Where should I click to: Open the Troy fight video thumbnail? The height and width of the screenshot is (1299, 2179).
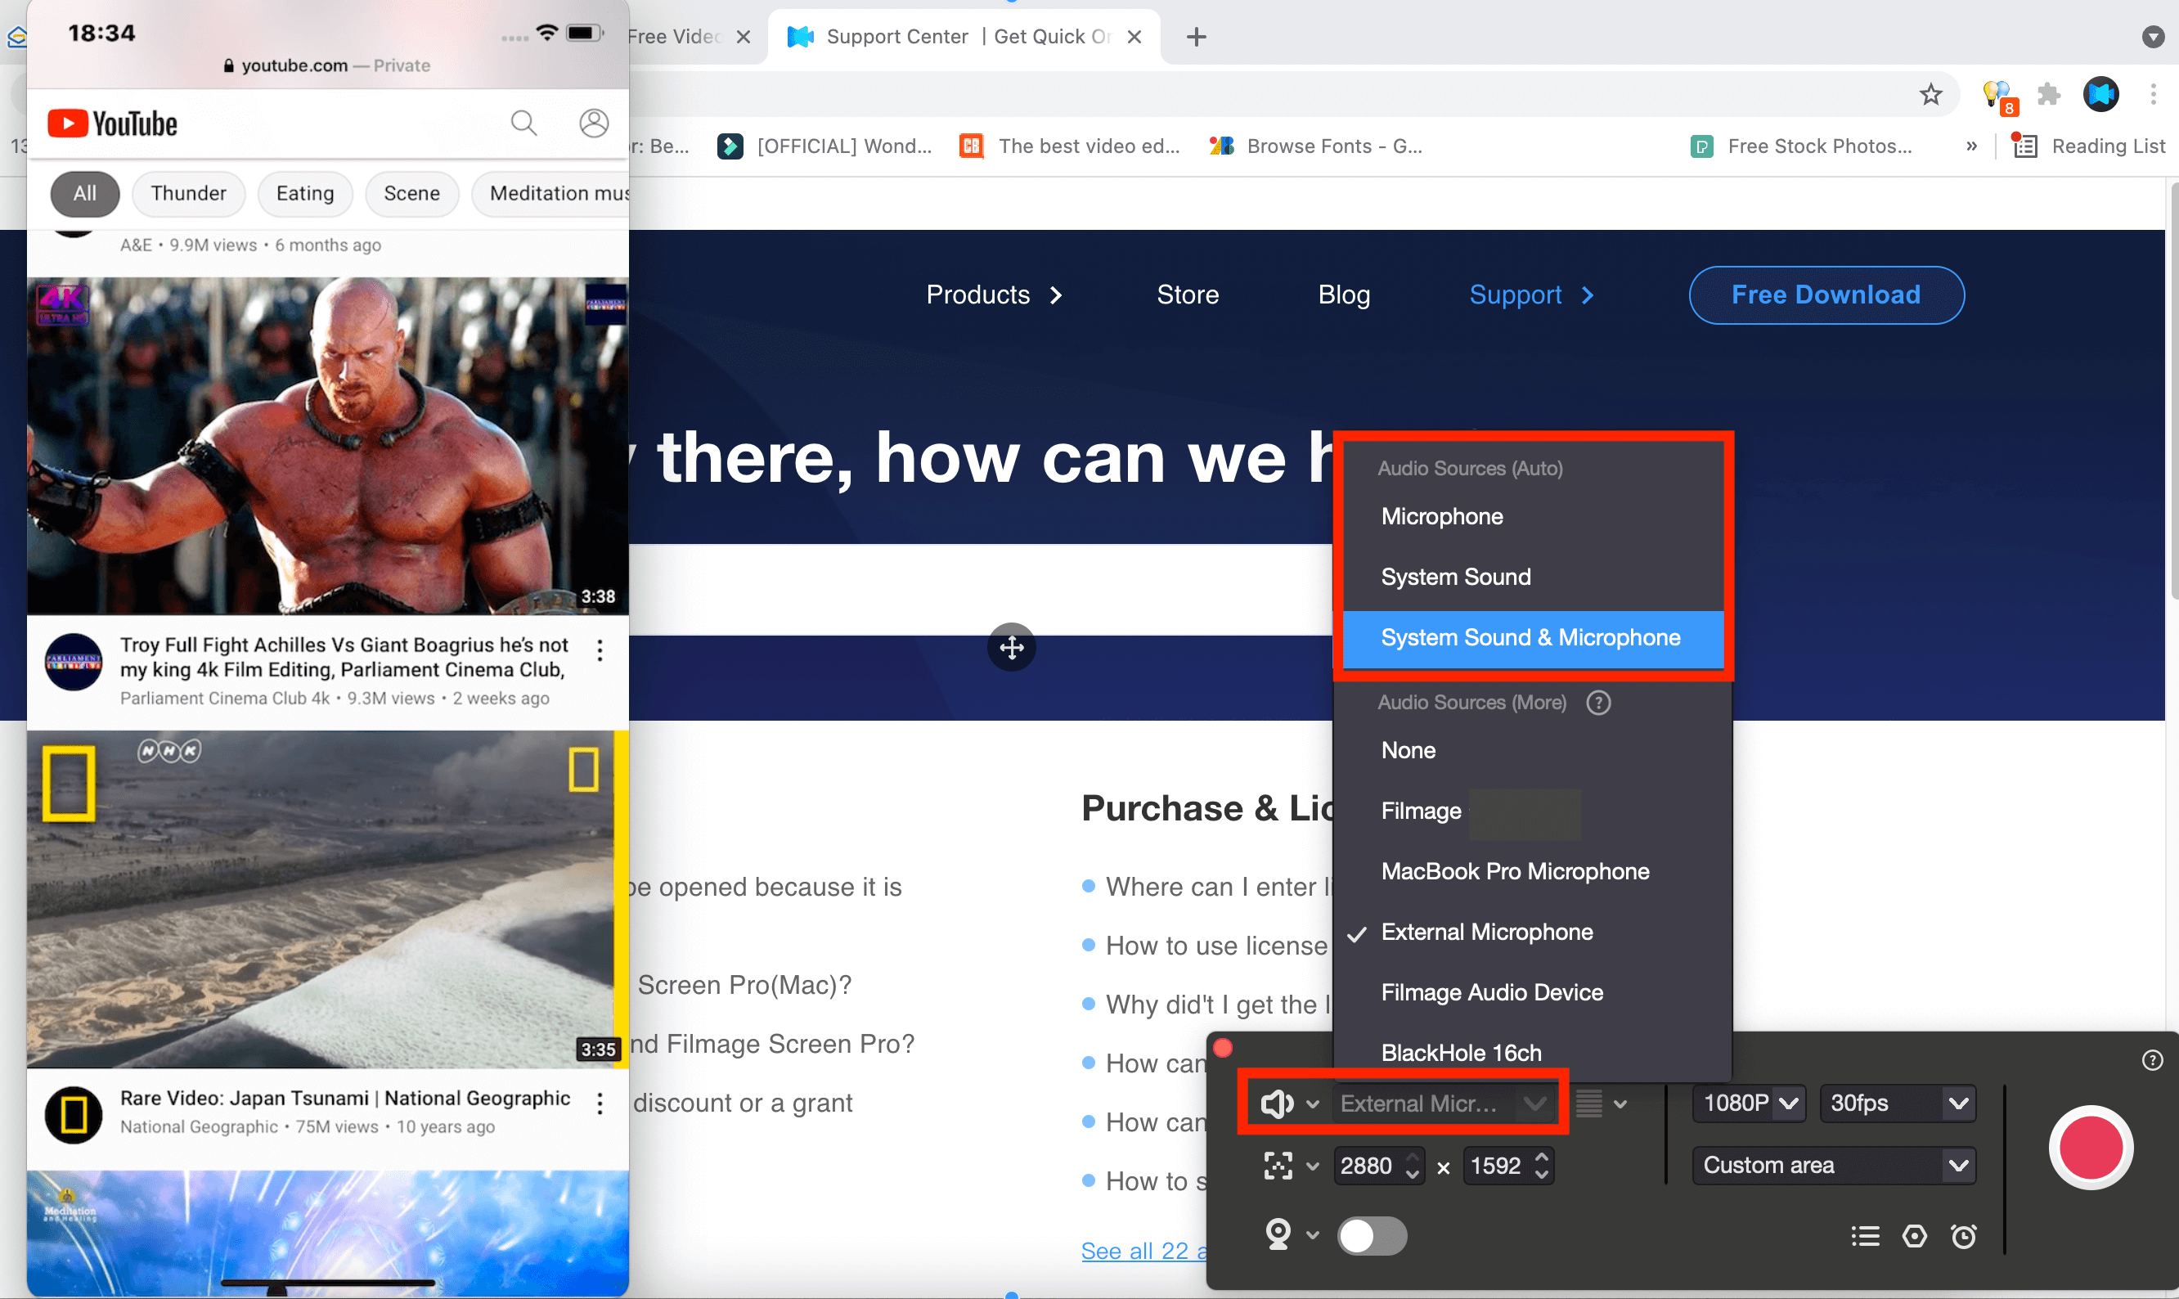click(x=327, y=446)
